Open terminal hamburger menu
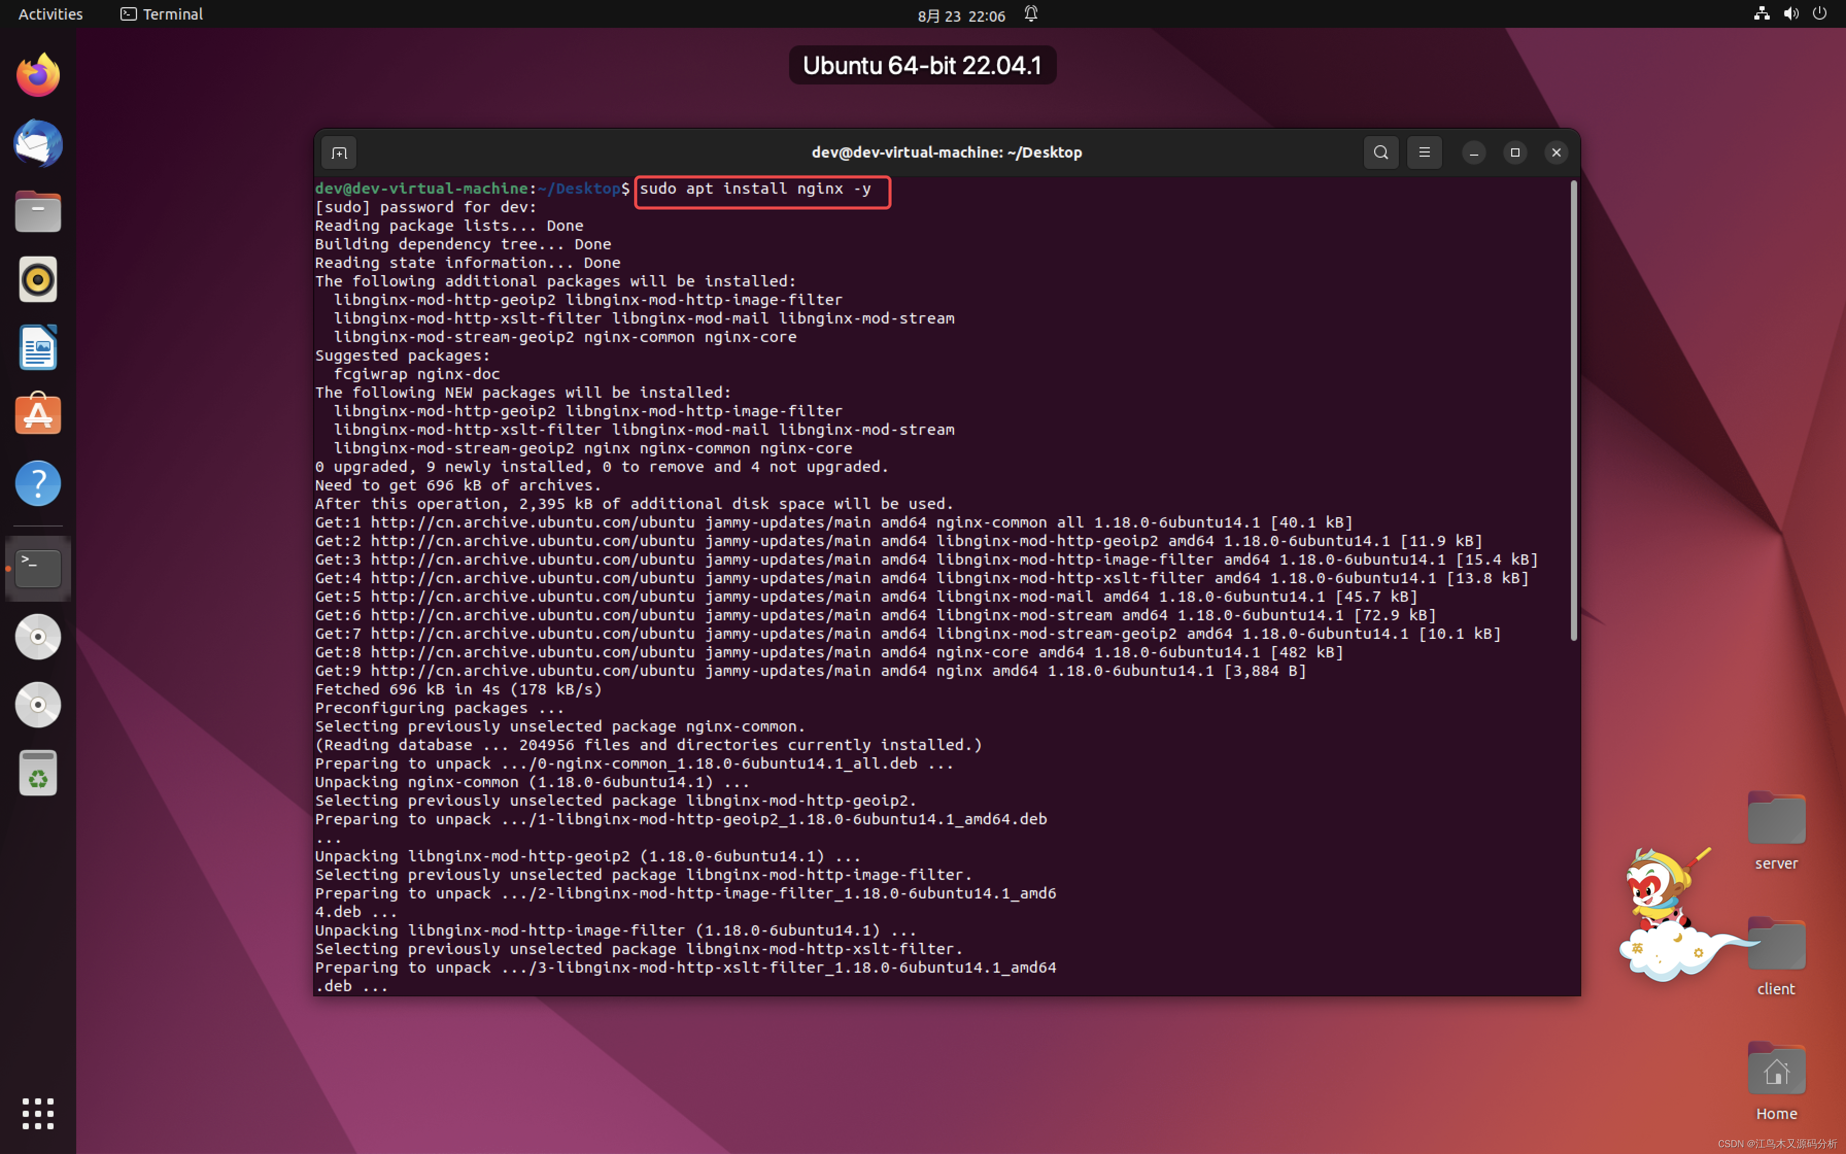Image resolution: width=1846 pixels, height=1154 pixels. coord(1424,152)
